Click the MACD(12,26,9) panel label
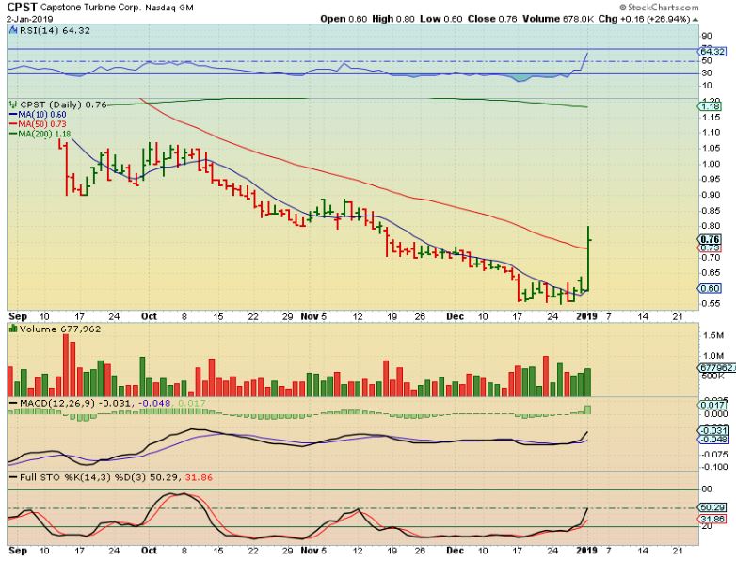Viewport: 736px width, 561px height. pyautogui.click(x=108, y=403)
